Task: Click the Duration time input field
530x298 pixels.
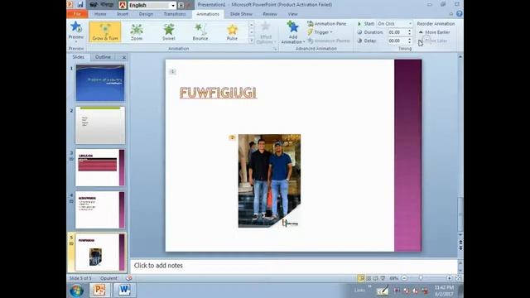Action: (397, 32)
